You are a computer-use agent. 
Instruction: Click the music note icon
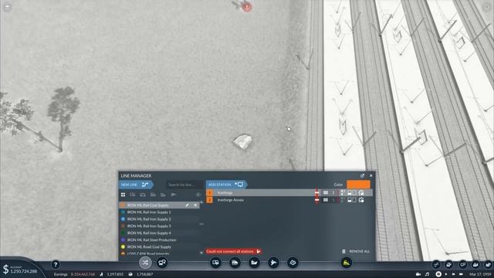pyautogui.click(x=427, y=275)
